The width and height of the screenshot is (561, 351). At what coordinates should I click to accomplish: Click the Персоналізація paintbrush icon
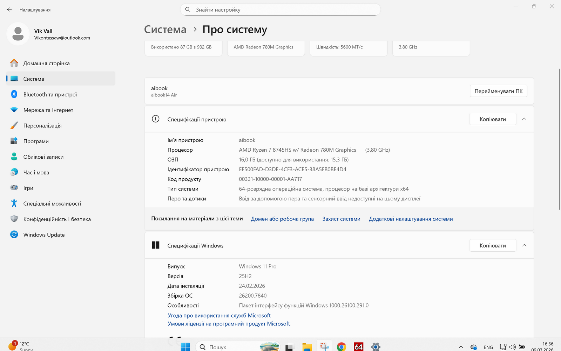tap(14, 126)
